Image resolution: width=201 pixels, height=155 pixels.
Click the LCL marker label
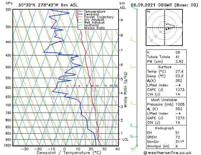[x=126, y=139]
